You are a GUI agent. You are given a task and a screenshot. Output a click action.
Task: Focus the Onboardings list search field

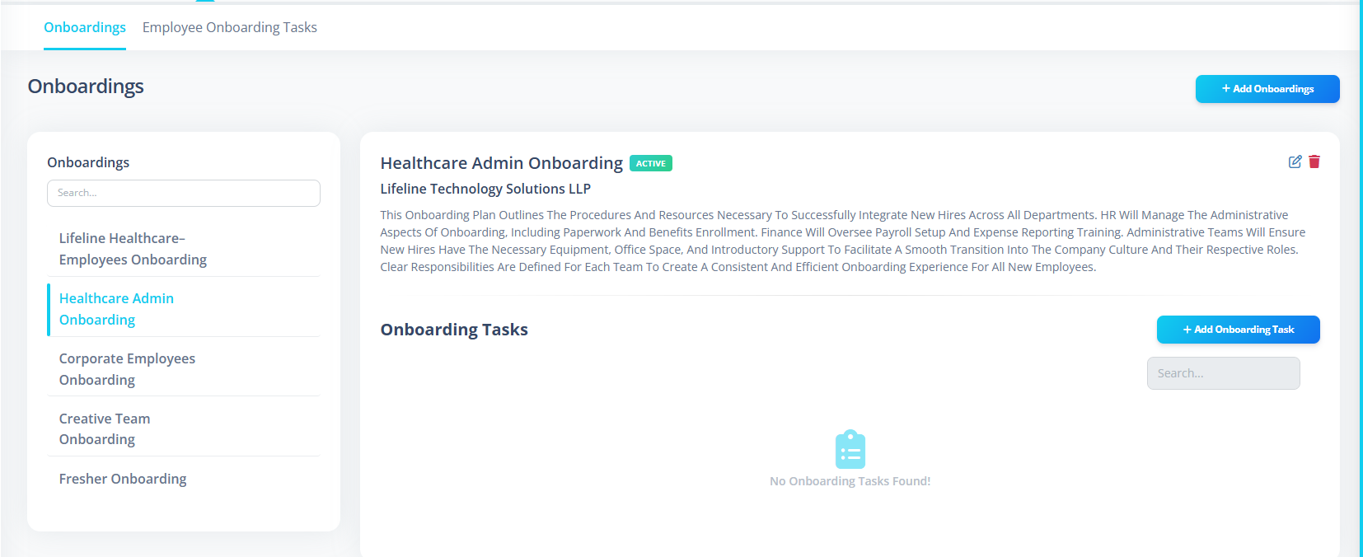(184, 193)
